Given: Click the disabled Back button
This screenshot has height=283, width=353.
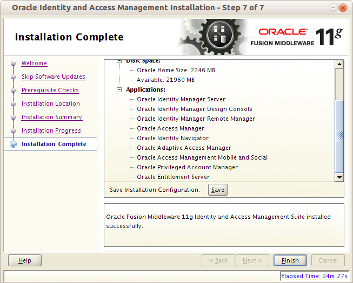Looking at the screenshot, I should 218,260.
